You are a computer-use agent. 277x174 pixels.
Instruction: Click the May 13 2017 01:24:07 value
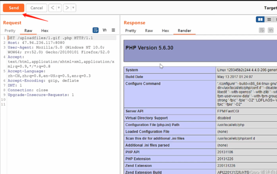(235, 77)
